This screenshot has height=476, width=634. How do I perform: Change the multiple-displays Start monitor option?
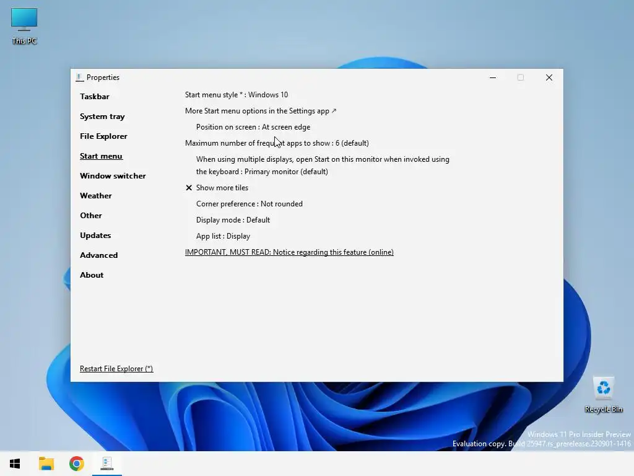(x=323, y=165)
